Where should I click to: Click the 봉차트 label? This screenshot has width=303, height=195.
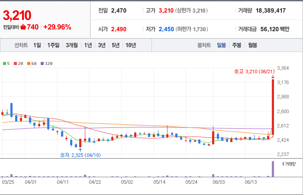[204, 45]
